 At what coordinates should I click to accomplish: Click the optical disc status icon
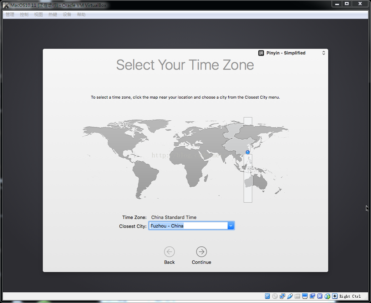(275, 296)
